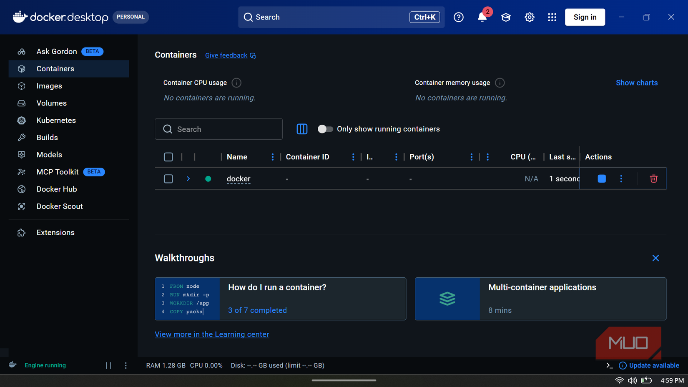Expand the docker container row

[188, 178]
